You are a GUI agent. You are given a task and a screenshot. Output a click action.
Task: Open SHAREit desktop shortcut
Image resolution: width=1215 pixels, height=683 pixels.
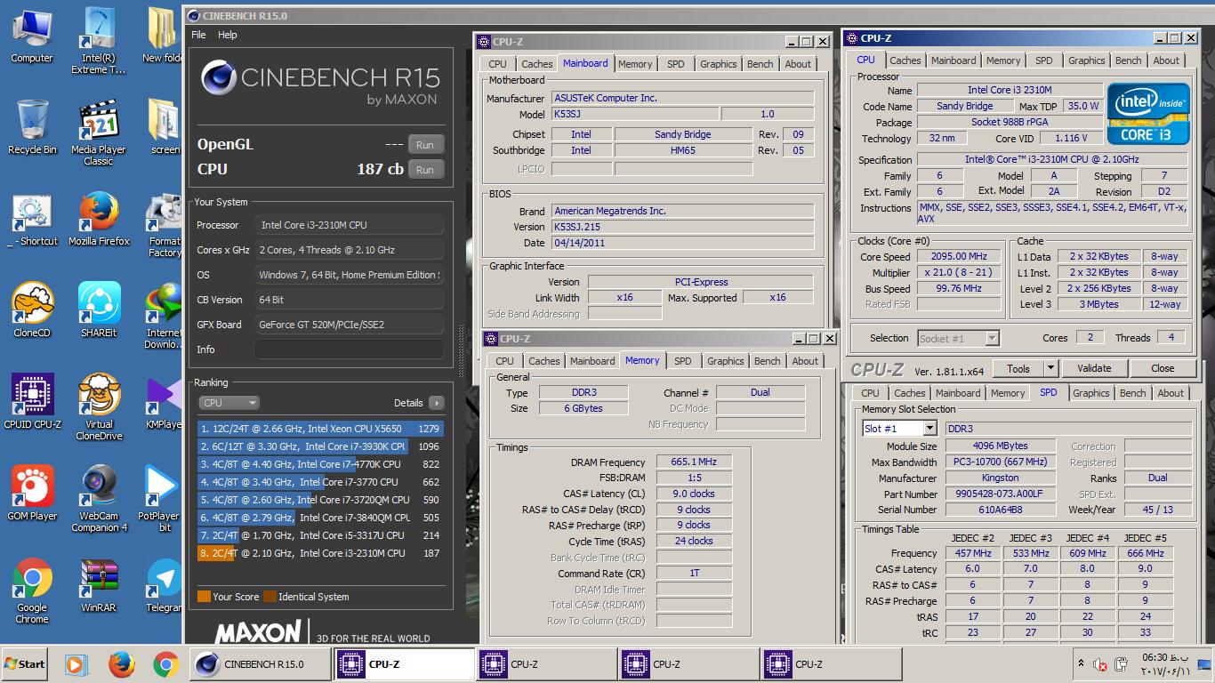pos(99,309)
